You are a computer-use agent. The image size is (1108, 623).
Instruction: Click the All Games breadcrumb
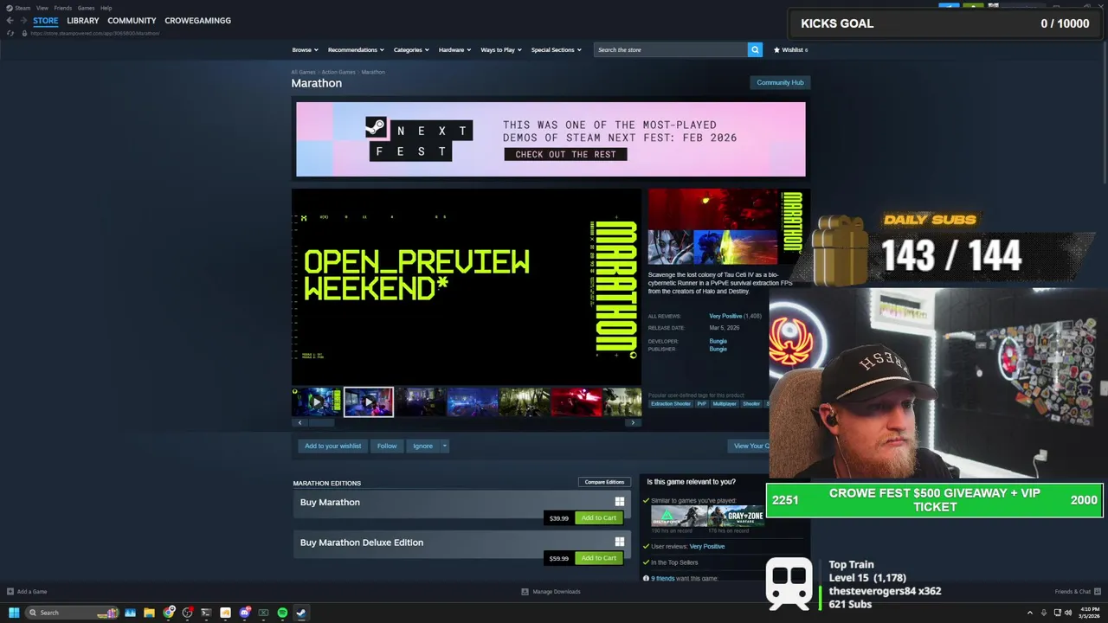click(303, 72)
